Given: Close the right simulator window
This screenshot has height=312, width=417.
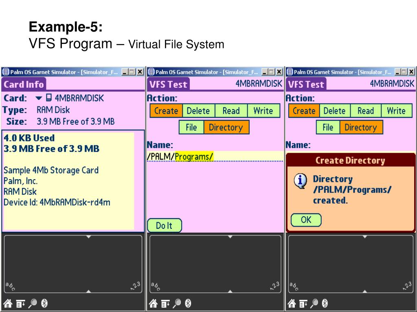Looking at the screenshot, I should tap(411, 72).
